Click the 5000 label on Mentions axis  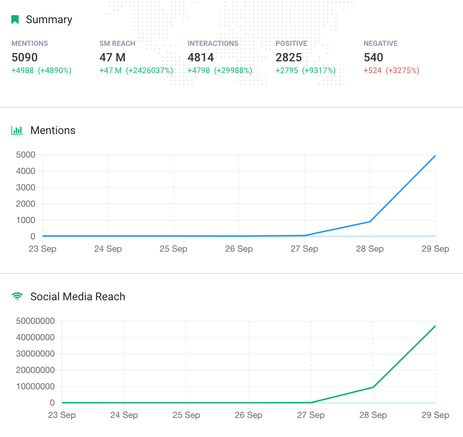pyautogui.click(x=26, y=155)
